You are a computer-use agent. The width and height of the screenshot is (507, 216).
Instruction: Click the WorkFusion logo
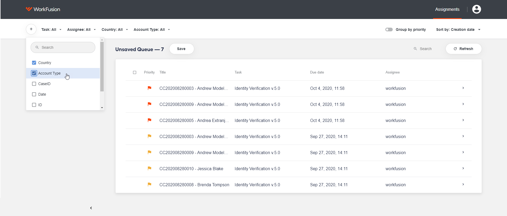coord(43,9)
